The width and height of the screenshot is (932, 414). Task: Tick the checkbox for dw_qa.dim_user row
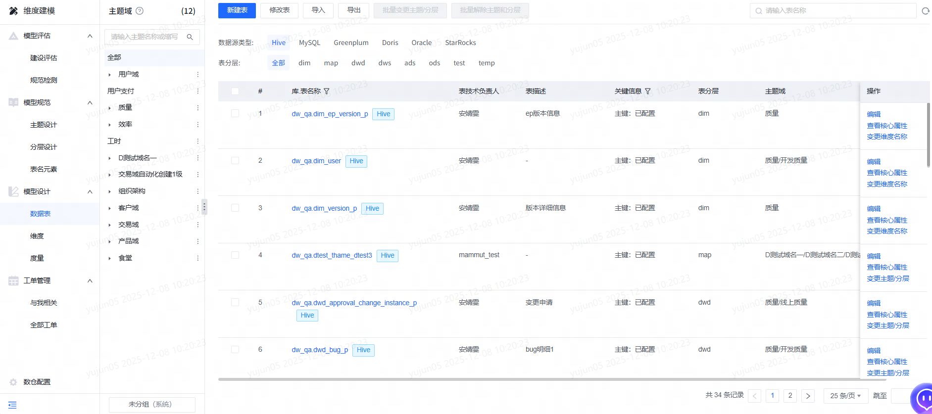235,161
